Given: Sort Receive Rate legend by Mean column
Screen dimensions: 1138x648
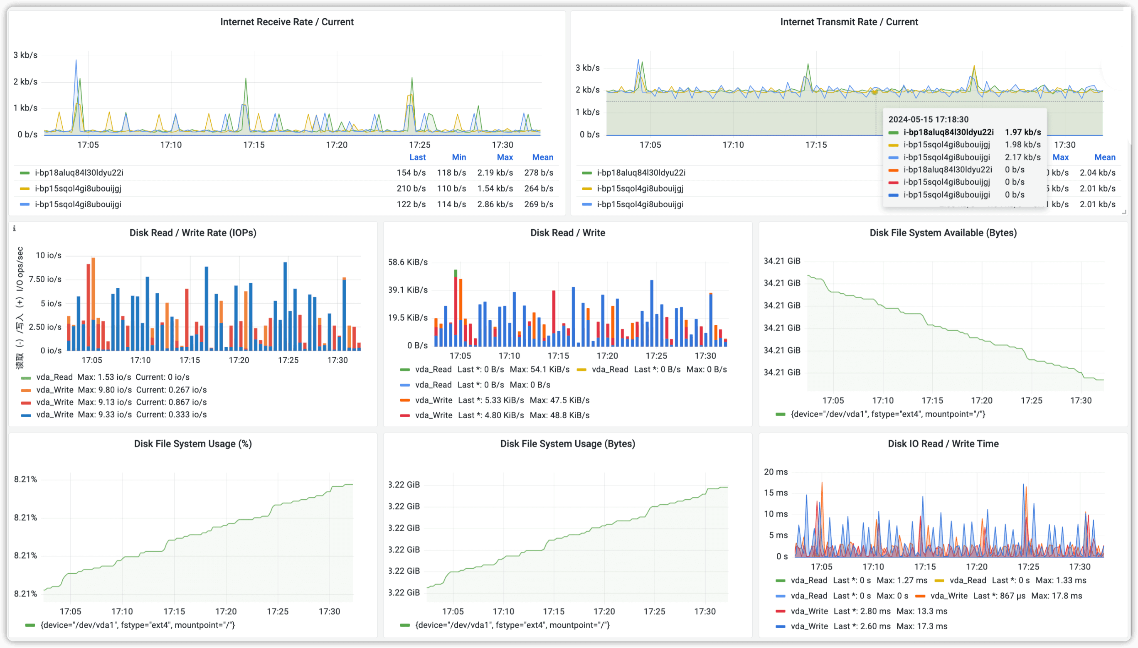Looking at the screenshot, I should (542, 157).
